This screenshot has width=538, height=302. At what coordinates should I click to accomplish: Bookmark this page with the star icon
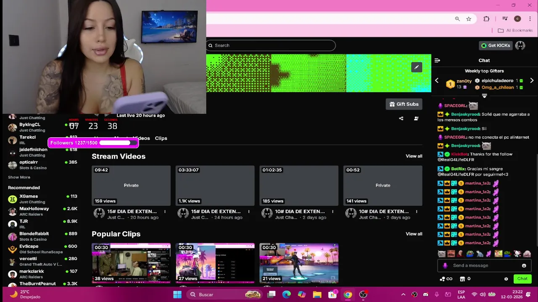[x=469, y=19]
